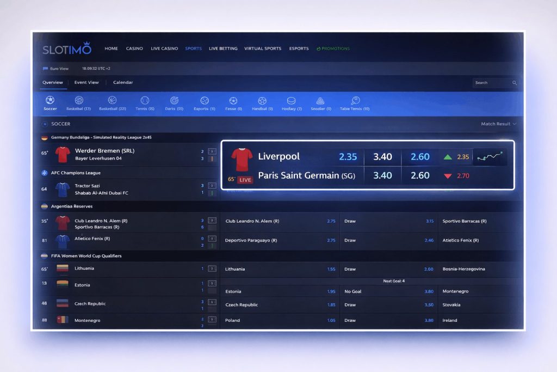Open odds trend graph for Liverpool
557x372 pixels.
tap(490, 156)
